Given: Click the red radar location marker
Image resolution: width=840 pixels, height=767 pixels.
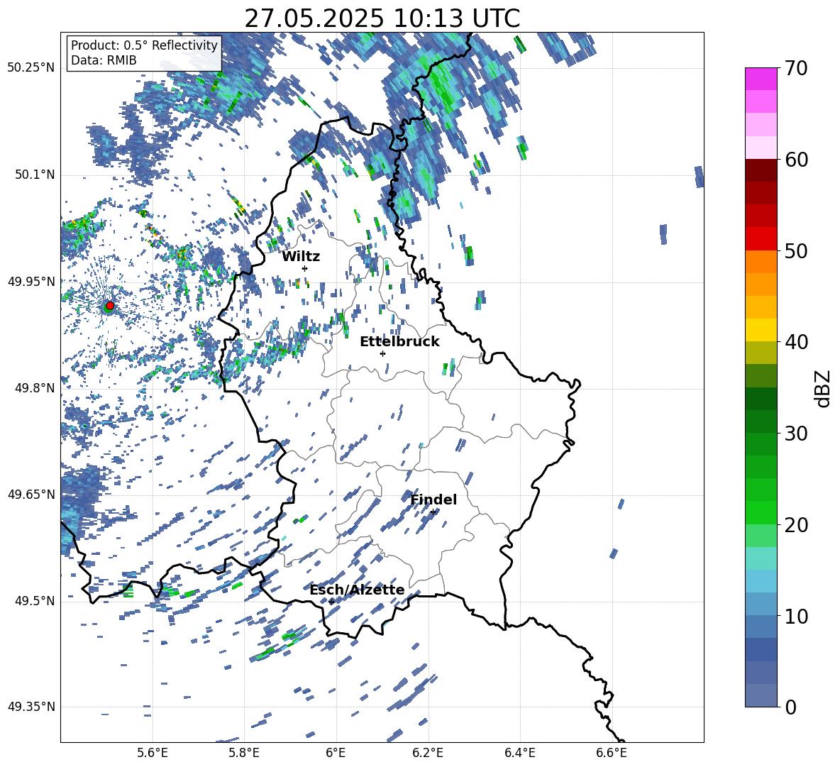Looking at the screenshot, I should tap(110, 306).
